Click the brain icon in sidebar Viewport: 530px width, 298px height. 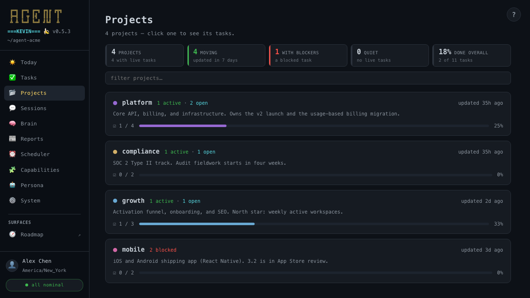click(x=12, y=123)
